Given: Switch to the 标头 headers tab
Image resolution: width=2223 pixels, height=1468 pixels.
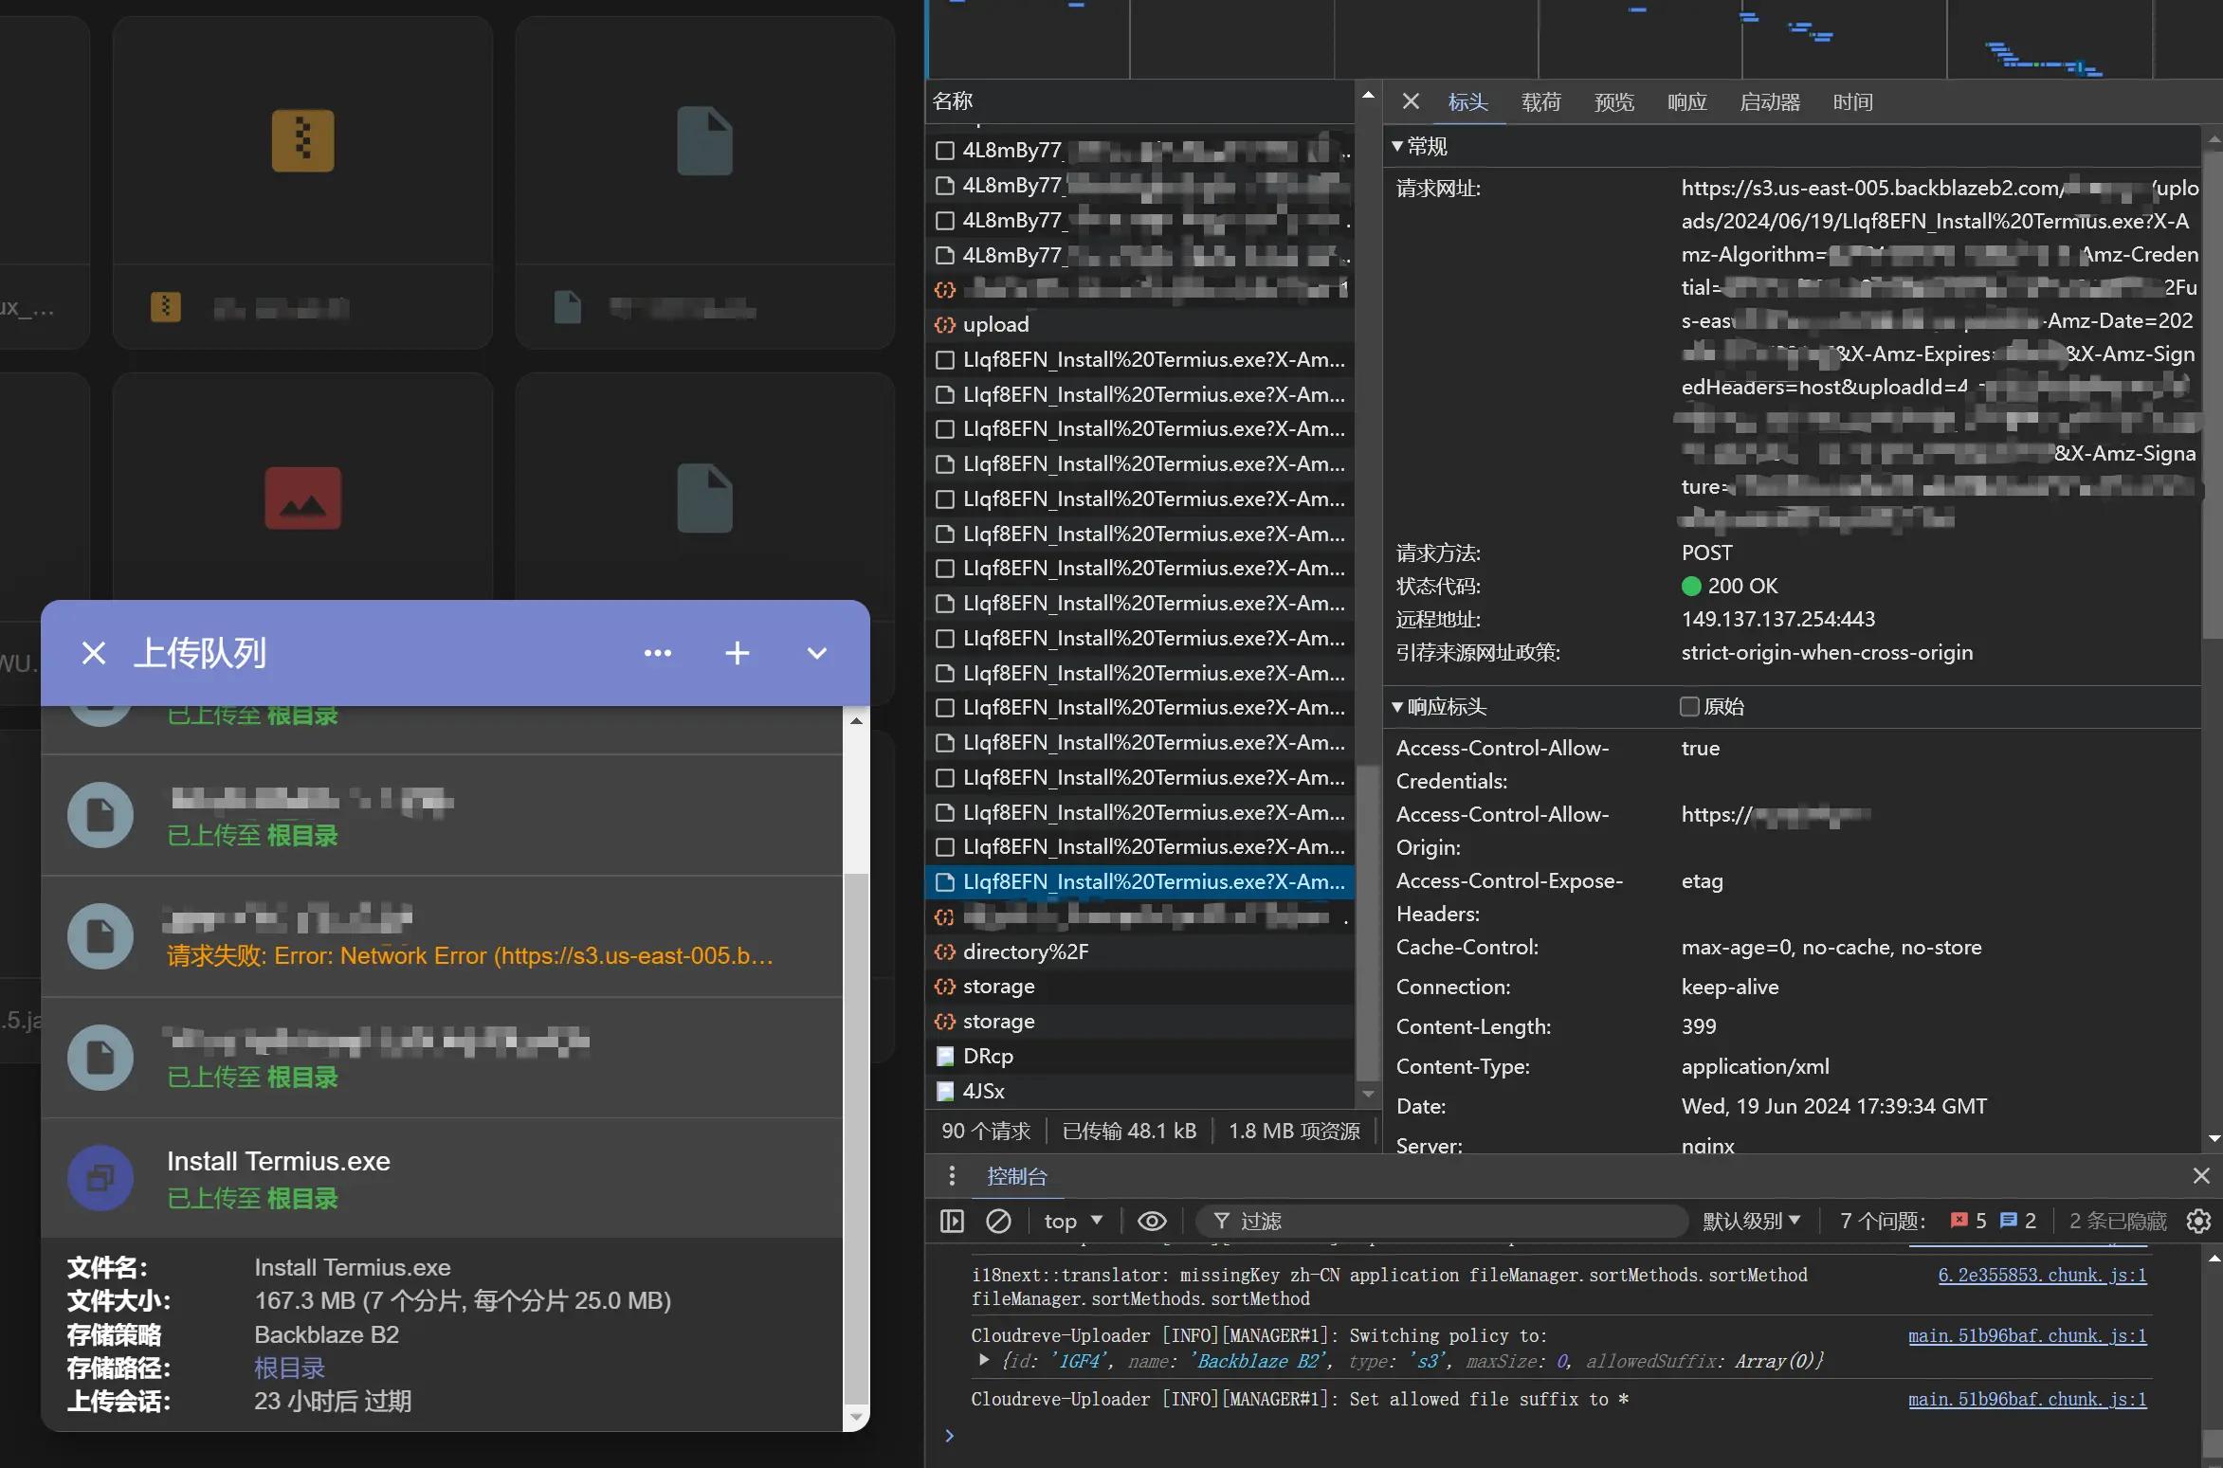Looking at the screenshot, I should coord(1467,102).
